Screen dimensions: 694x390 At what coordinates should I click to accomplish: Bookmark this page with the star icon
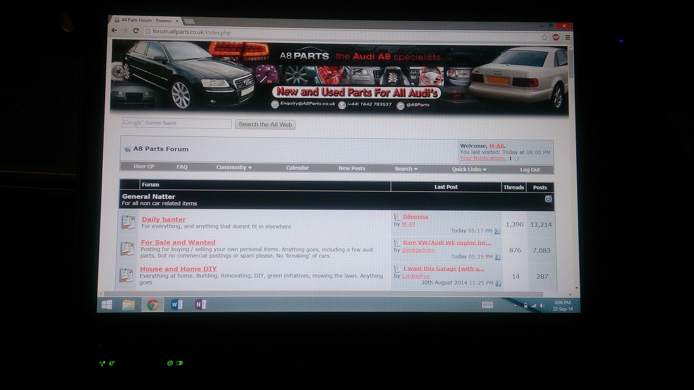click(544, 37)
